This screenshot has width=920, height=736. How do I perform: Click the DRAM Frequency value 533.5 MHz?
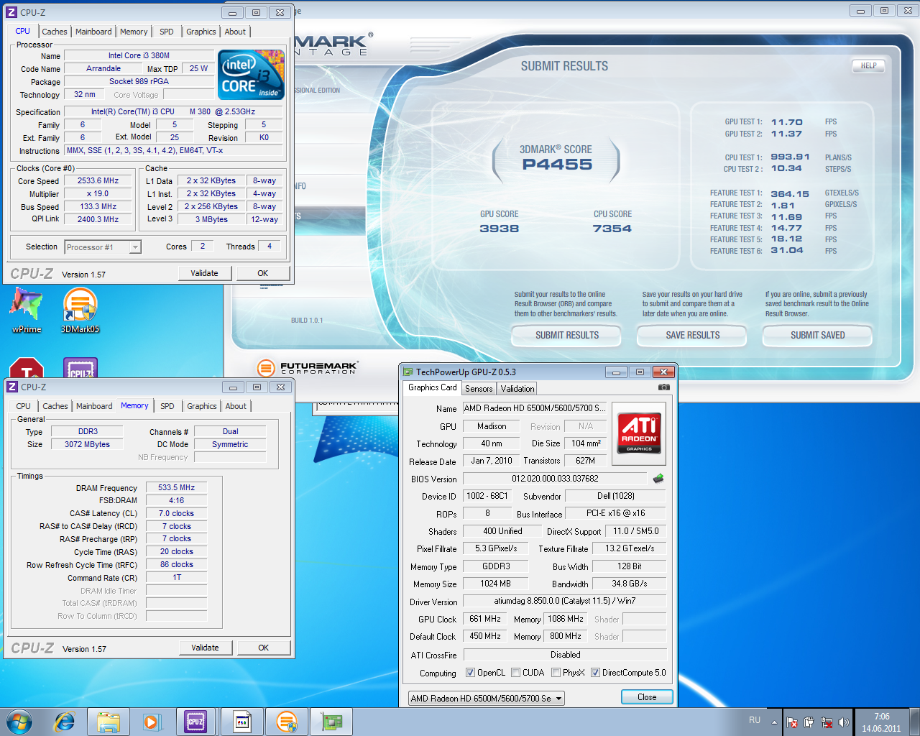176,487
